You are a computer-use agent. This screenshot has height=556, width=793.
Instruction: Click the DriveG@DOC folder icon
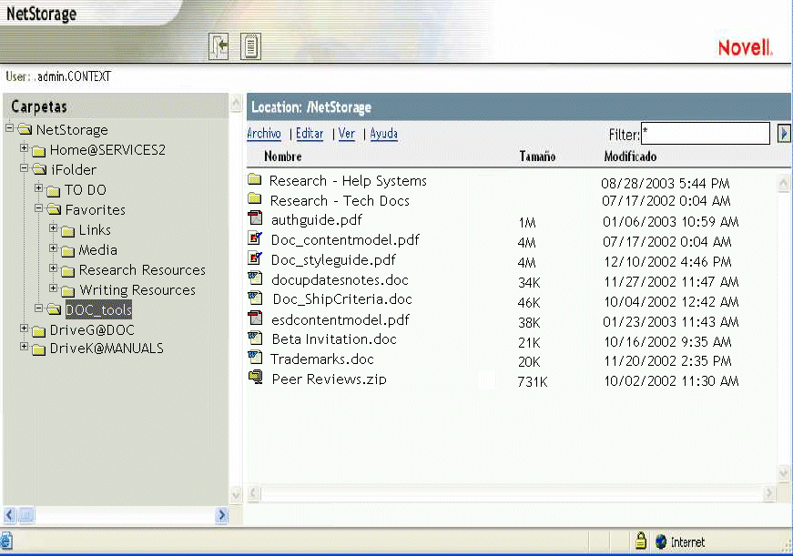(39, 331)
